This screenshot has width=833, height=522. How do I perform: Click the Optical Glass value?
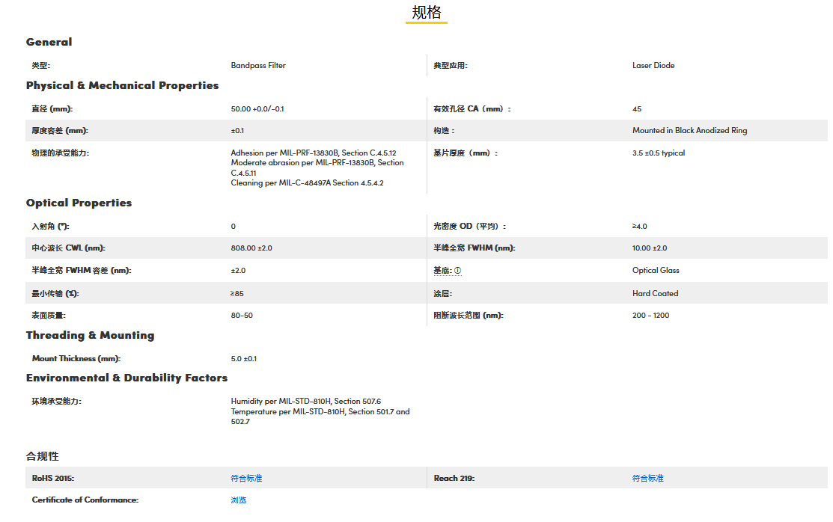coord(656,270)
